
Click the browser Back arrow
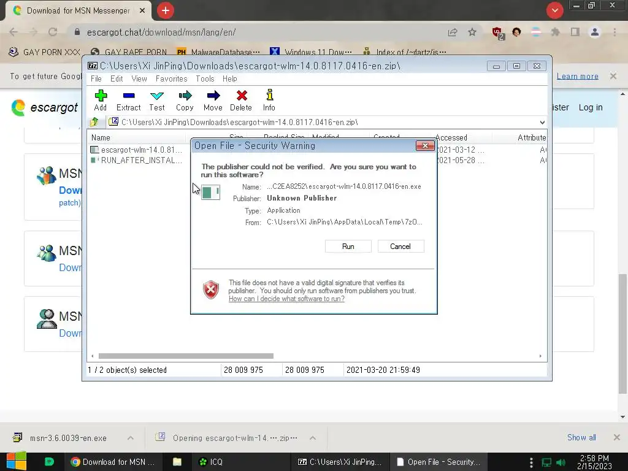[13, 32]
